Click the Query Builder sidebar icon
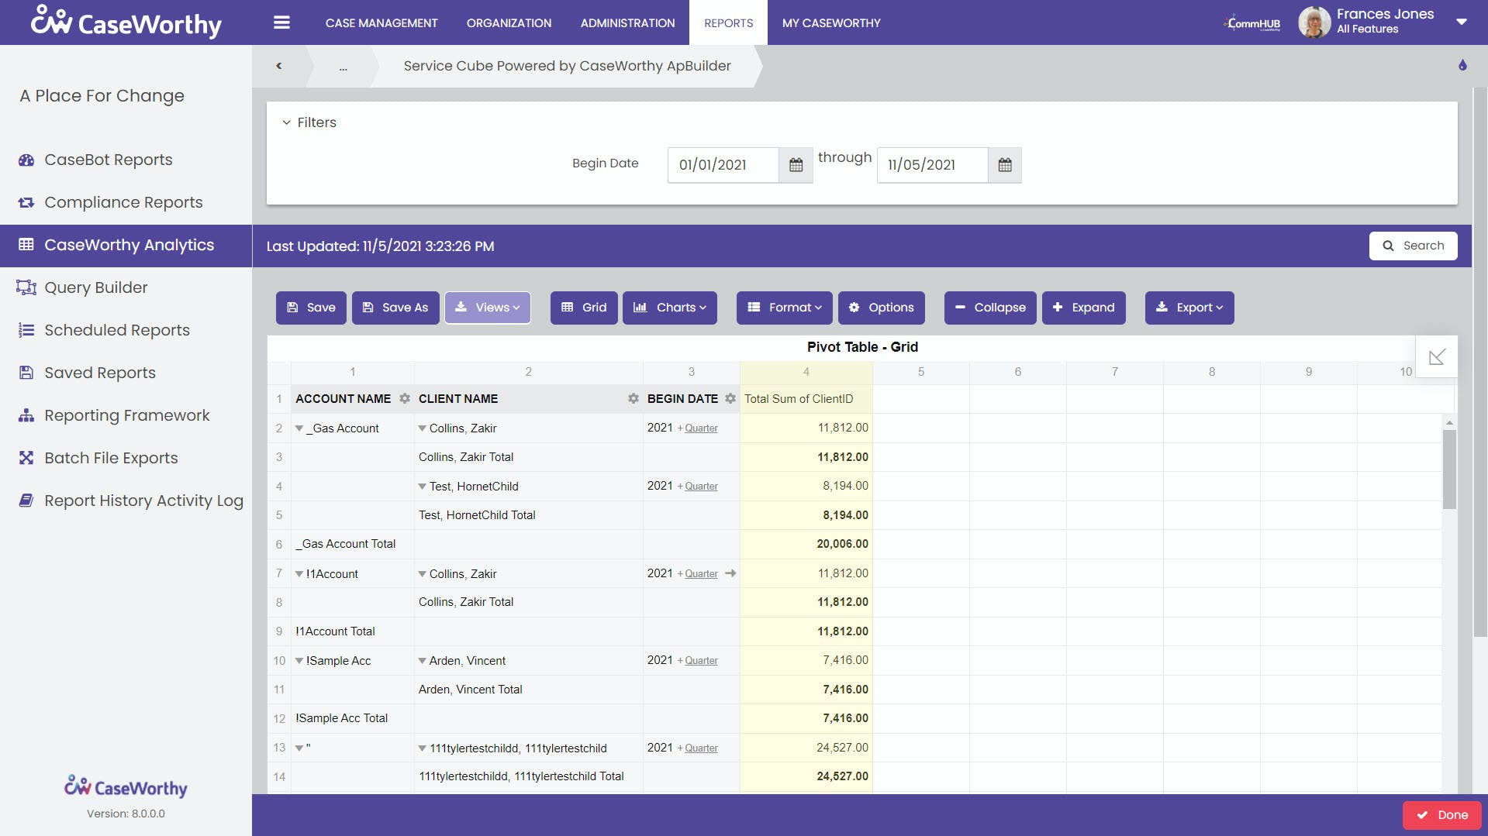This screenshot has height=836, width=1488. click(26, 287)
